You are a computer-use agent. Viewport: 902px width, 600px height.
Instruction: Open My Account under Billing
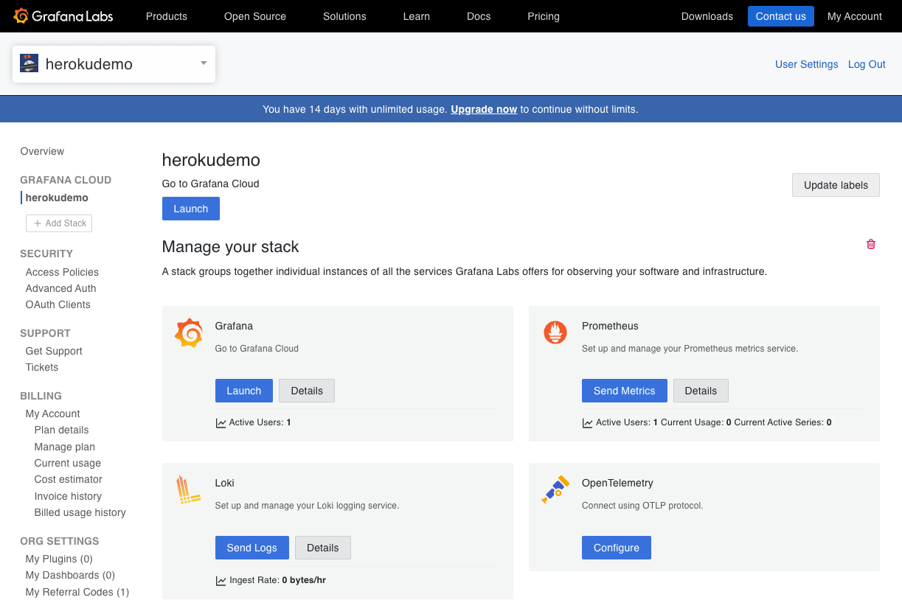[x=52, y=414]
